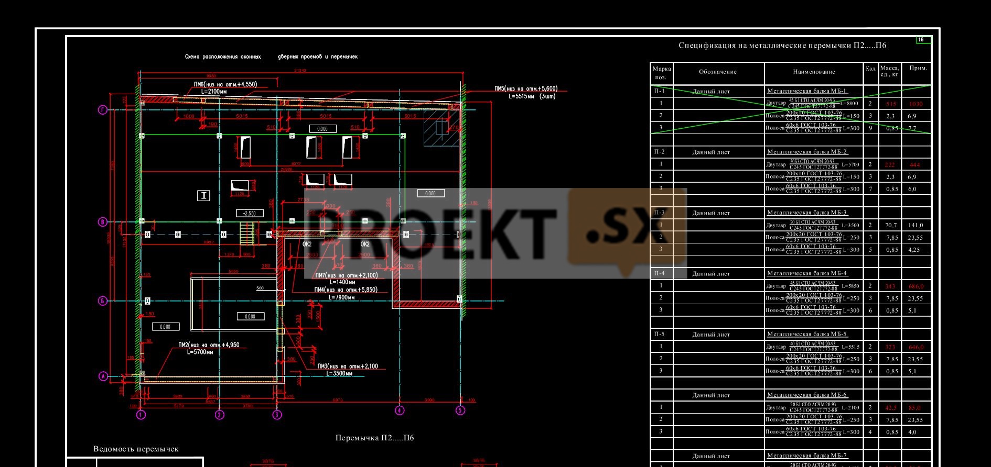Viewport: 991px width, 467px height.
Task: Click the caption 'Перемычка П2.....П6'
Action: [374, 438]
